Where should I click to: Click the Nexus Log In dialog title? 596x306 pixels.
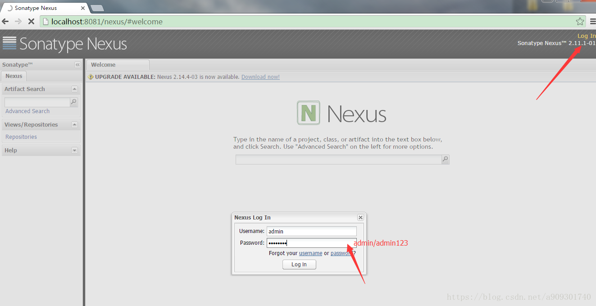[252, 218]
